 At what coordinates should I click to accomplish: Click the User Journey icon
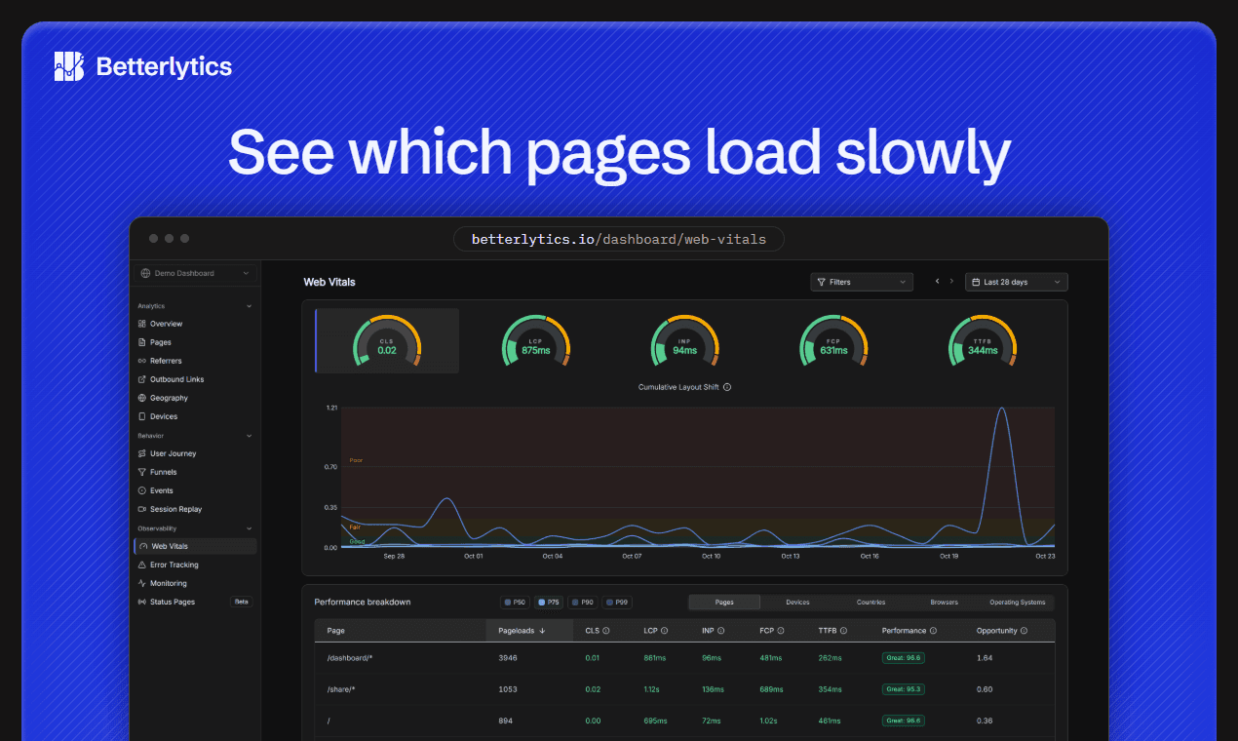click(142, 453)
